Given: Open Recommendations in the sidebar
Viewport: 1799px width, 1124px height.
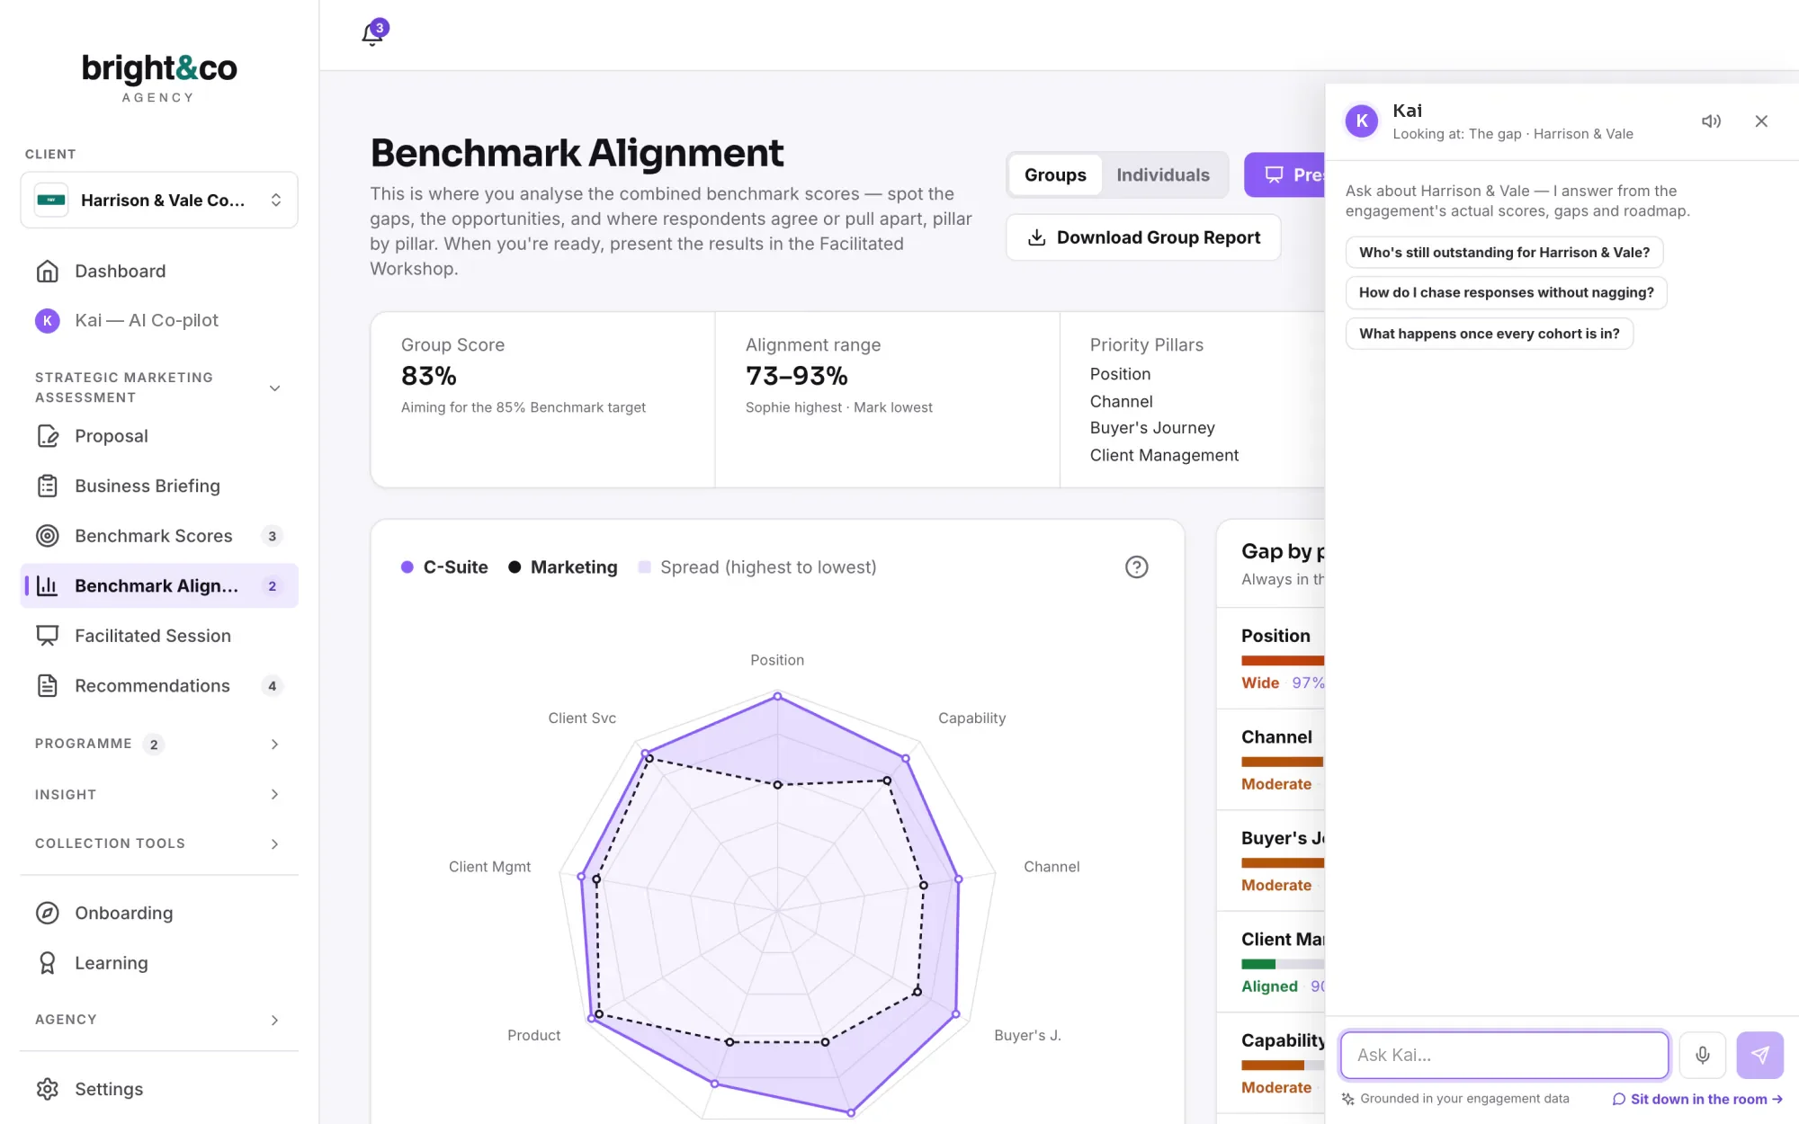Looking at the screenshot, I should click(159, 686).
